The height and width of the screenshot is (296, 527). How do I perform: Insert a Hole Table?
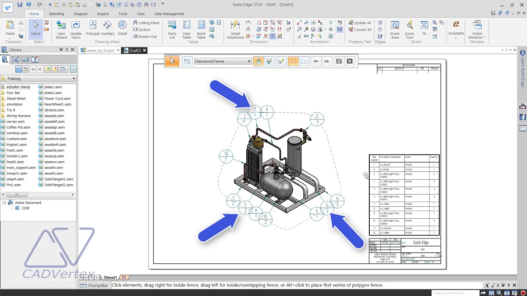pos(187,30)
